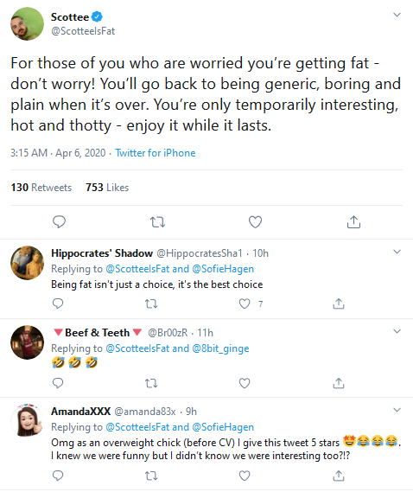Retweet Scottee's main tweet
This screenshot has width=413, height=492.
click(157, 222)
